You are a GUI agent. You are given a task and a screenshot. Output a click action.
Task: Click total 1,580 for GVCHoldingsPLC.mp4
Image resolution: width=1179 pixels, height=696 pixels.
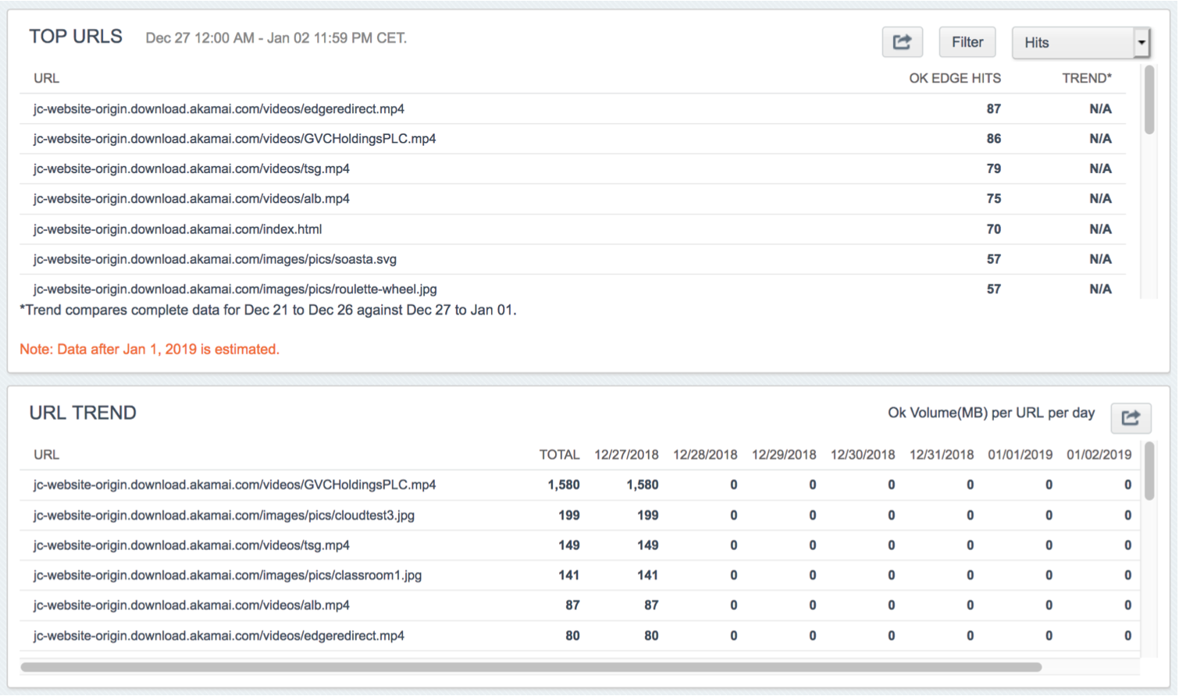pos(563,485)
